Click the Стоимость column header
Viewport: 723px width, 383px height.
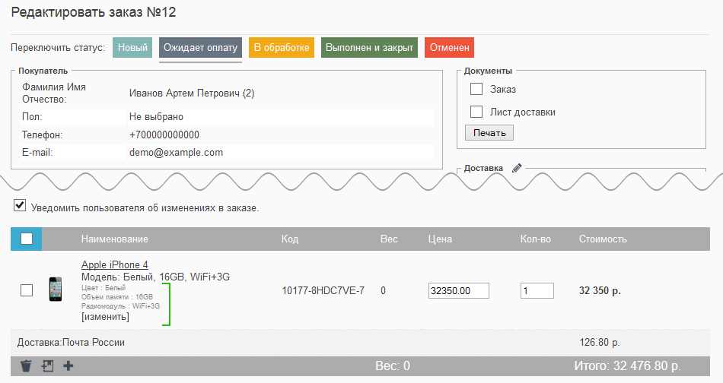tap(603, 239)
